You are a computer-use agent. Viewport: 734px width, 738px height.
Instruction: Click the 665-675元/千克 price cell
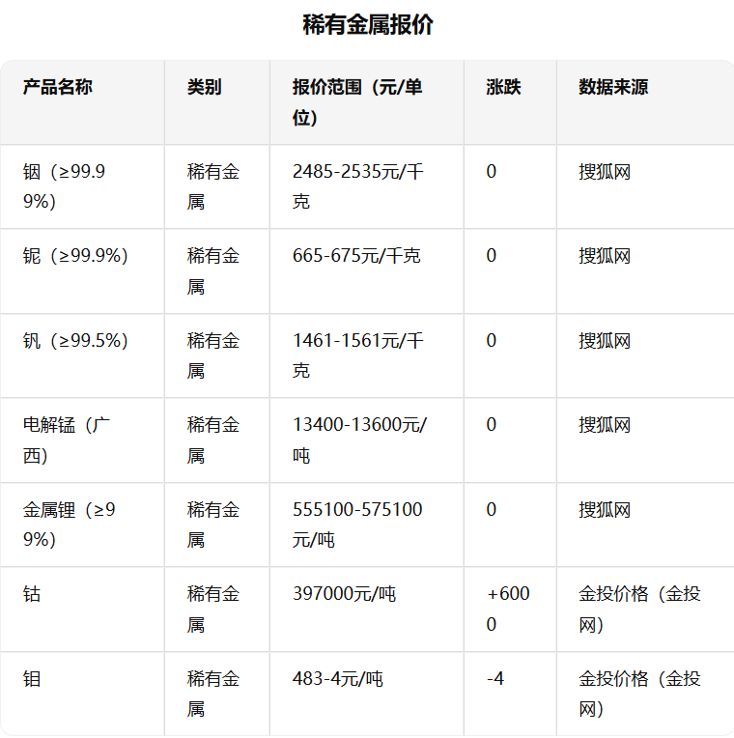[356, 256]
